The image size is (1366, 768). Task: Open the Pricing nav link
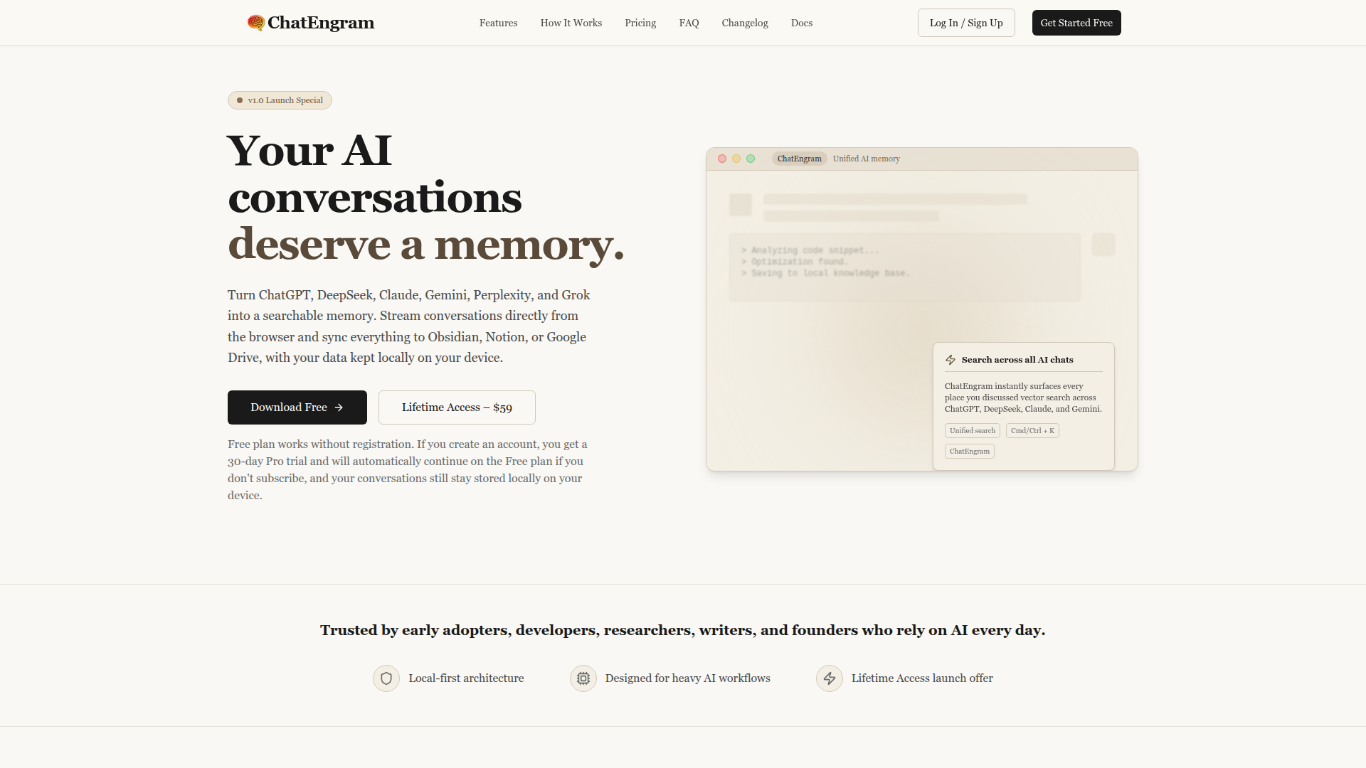(x=640, y=23)
